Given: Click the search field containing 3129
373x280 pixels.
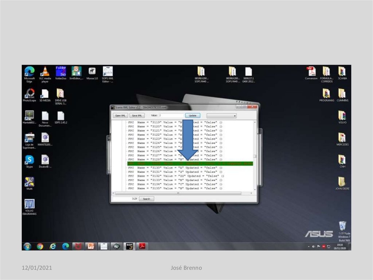Looking at the screenshot, I should coord(125,199).
